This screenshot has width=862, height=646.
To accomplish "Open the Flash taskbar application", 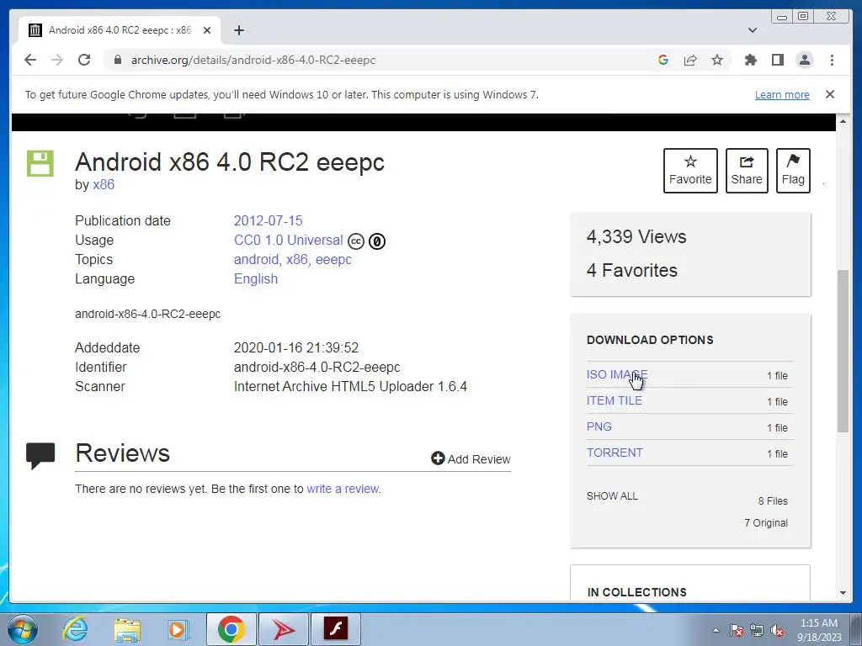I will click(x=335, y=629).
